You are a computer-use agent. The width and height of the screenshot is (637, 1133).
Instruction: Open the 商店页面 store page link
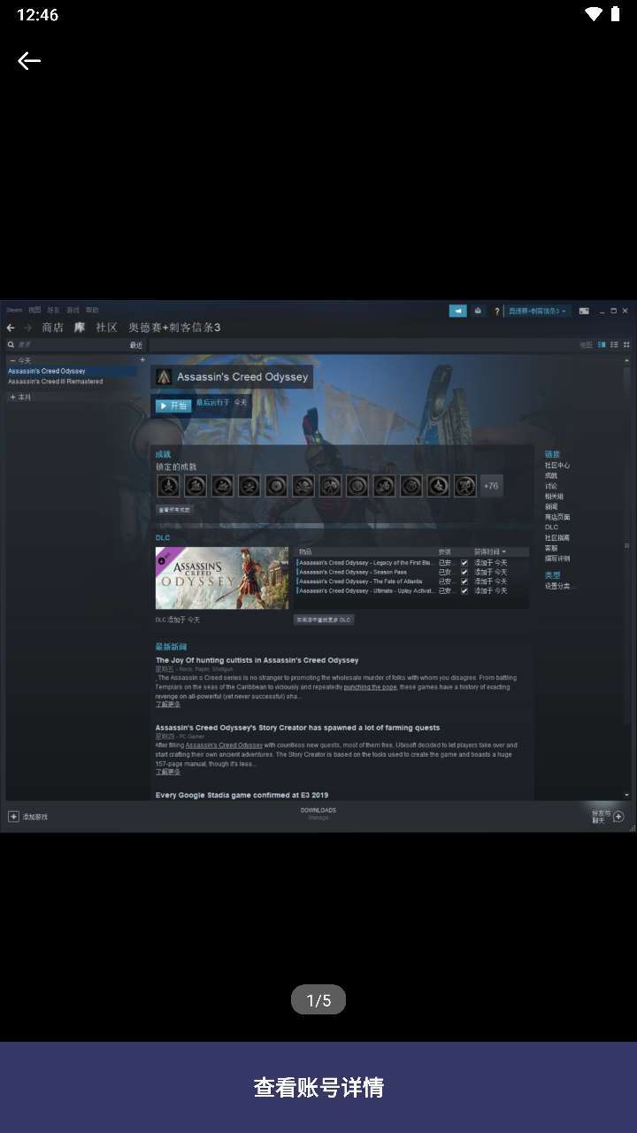pyautogui.click(x=557, y=517)
